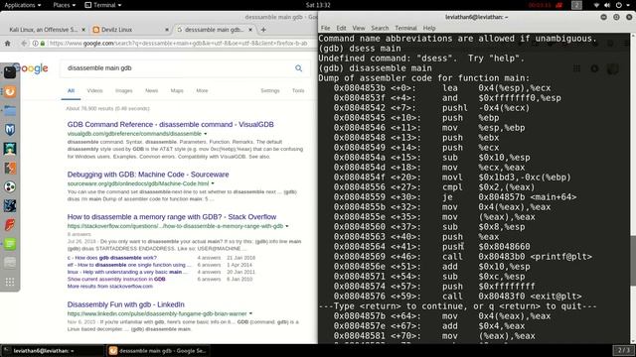Open the terminal File menu
Image resolution: width=636 pixels, height=357 pixels.
click(325, 28)
